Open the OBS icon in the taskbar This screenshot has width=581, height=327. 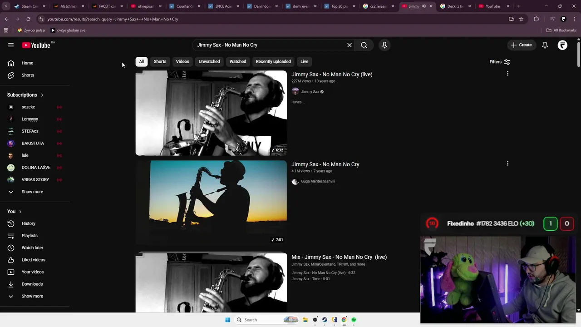tap(315, 320)
